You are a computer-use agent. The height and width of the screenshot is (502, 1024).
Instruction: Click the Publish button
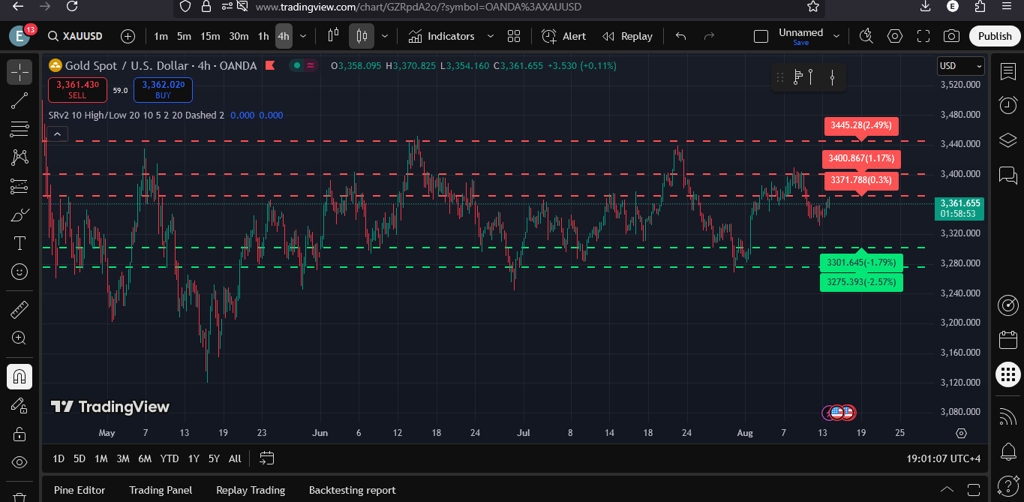tap(995, 36)
